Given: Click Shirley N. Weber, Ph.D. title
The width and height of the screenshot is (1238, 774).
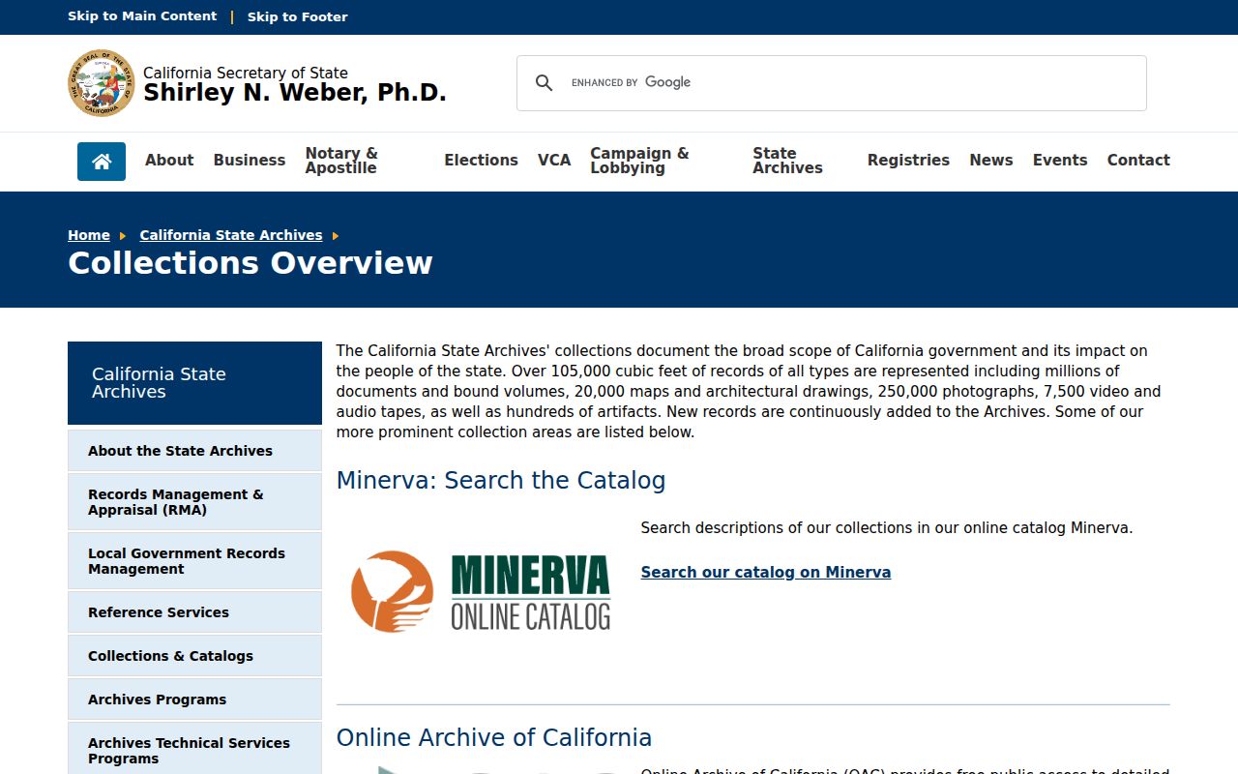Looking at the screenshot, I should click(x=295, y=93).
